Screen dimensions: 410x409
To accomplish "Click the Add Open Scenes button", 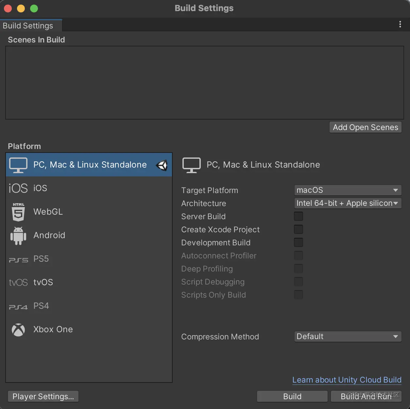I will click(x=366, y=127).
